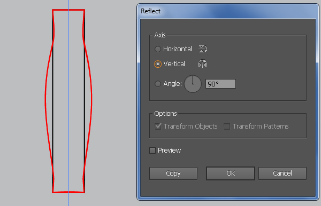Image resolution: width=321 pixels, height=206 pixels.
Task: Click the blue vertical guide line
Action: point(69,102)
